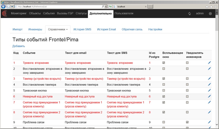Click the vertical scrollbar down arrow
The width and height of the screenshot is (219, 129).
[217, 125]
